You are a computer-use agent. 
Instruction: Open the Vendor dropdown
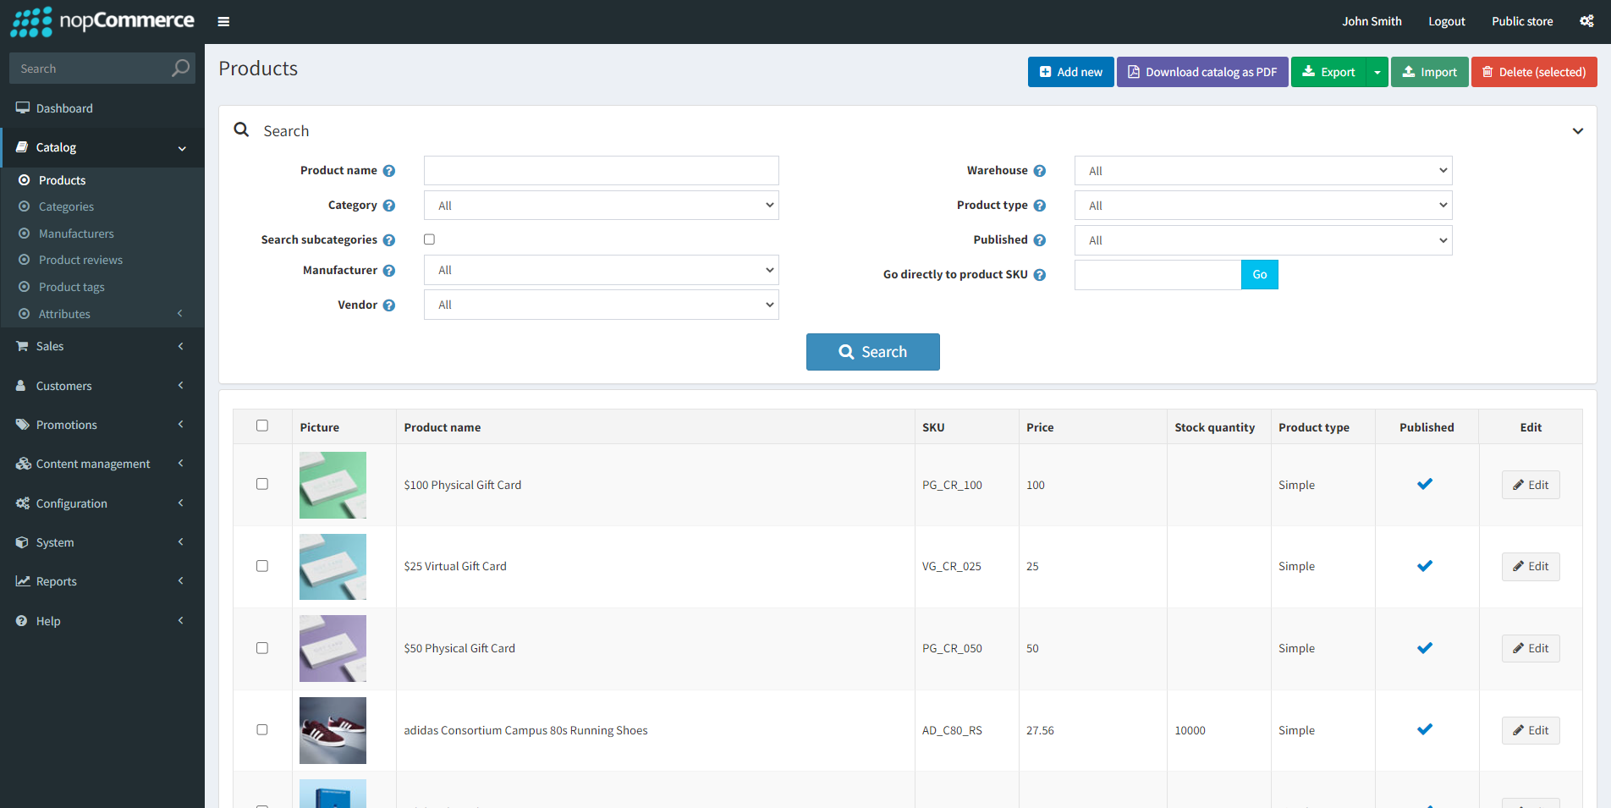pos(602,305)
